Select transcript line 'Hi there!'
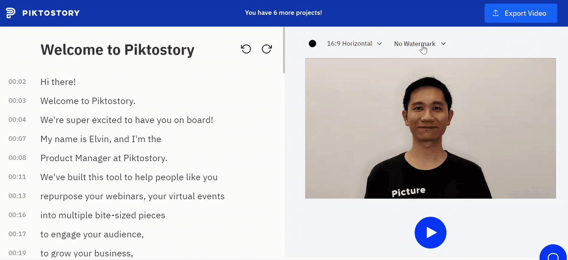 58,82
